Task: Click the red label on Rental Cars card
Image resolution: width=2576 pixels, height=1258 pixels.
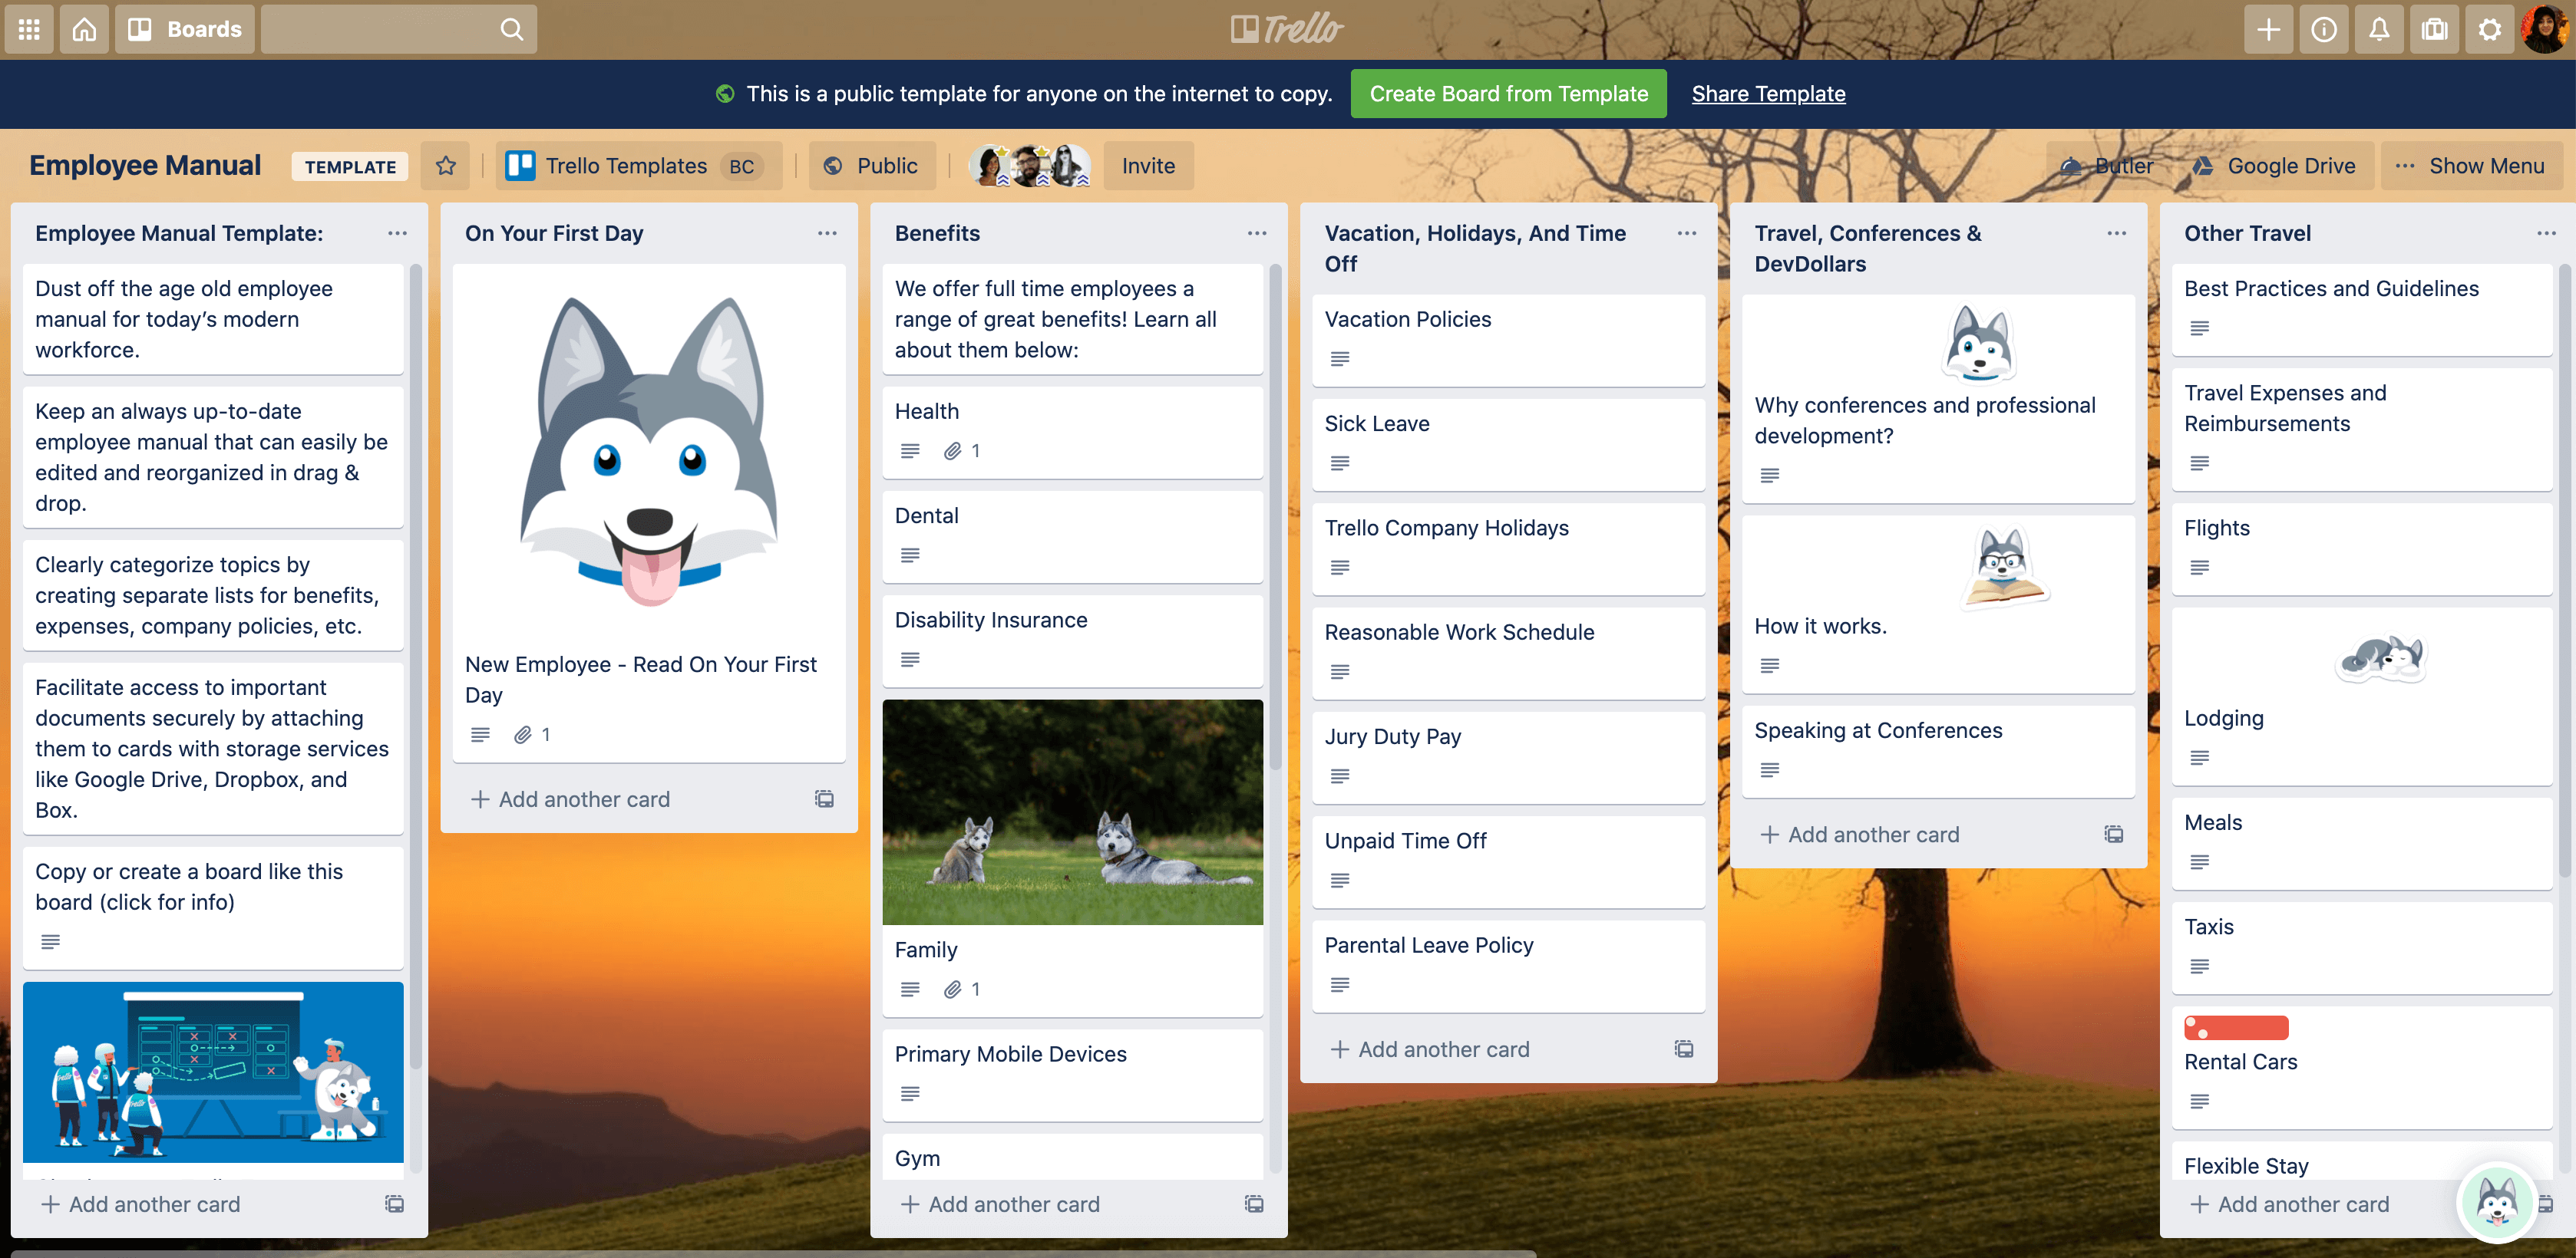Action: [2236, 1028]
